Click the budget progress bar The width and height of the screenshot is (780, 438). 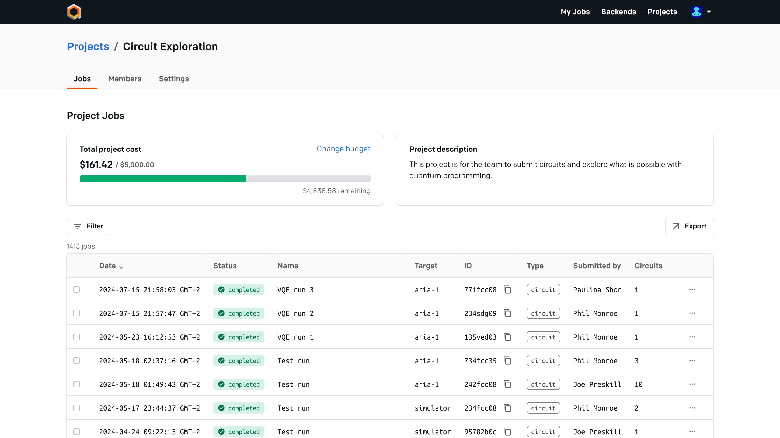(x=225, y=179)
